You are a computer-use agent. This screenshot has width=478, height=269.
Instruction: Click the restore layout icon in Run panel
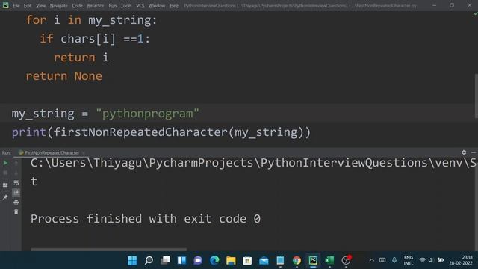pos(5,185)
